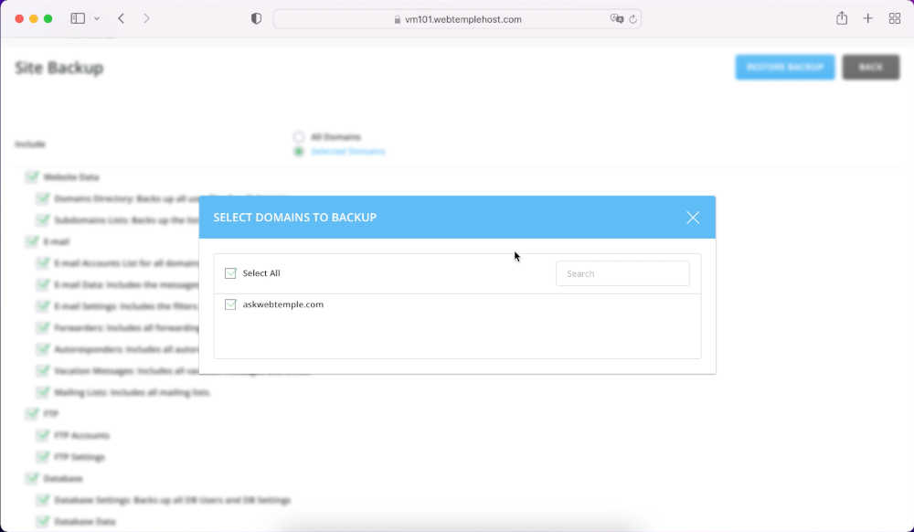The height and width of the screenshot is (532, 914).
Task: Close the Select Domains to Backup dialog
Action: coord(693,218)
